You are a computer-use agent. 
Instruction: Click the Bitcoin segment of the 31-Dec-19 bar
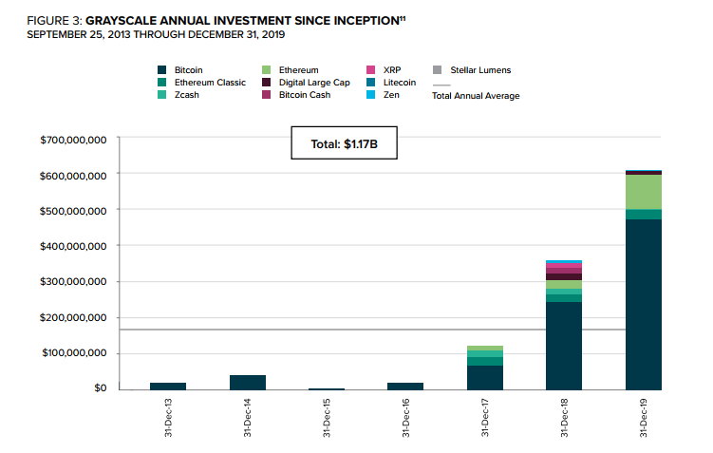(x=643, y=304)
